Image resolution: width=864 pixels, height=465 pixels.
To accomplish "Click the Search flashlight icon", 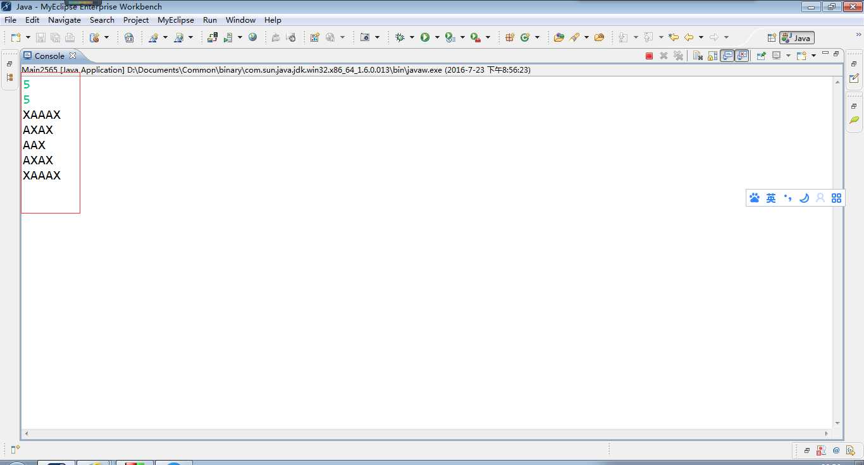I will pyautogui.click(x=574, y=37).
